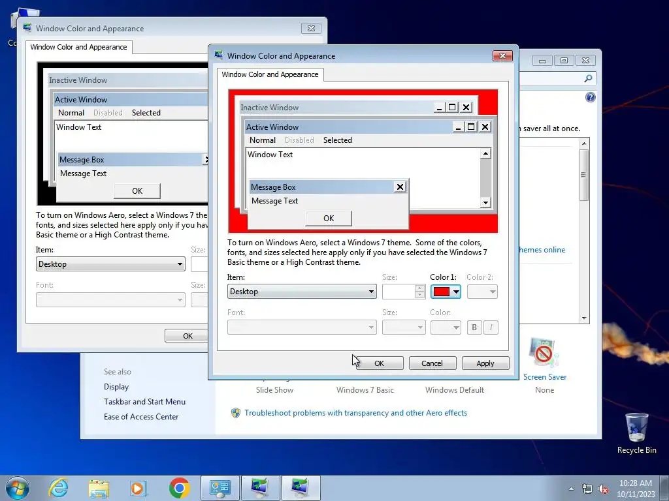Click the Normal item in back-left preview
Image resolution: width=669 pixels, height=501 pixels.
(x=71, y=113)
